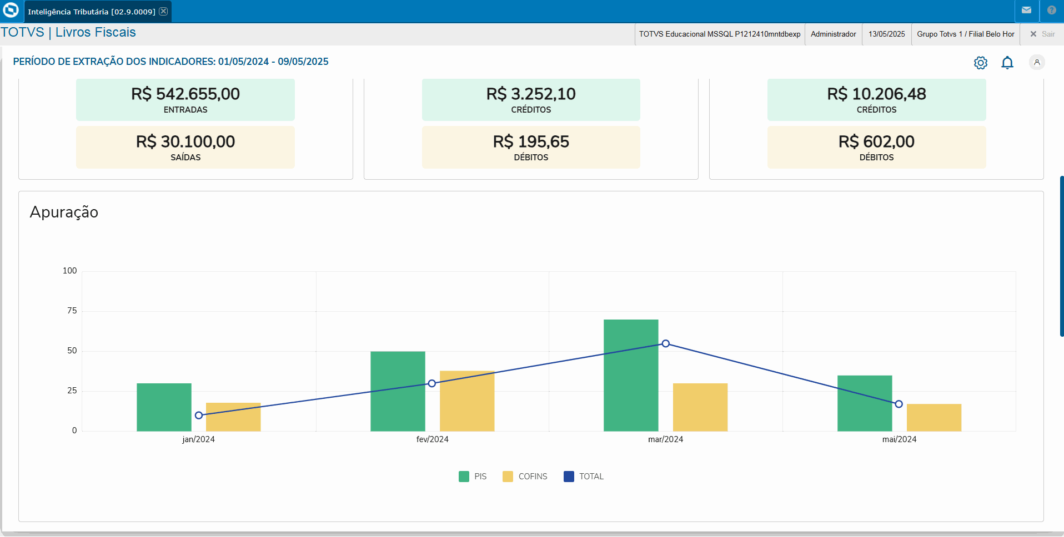1064x537 pixels.
Task: Click the R$ 602,00 DÉBITOS card
Action: (x=876, y=148)
